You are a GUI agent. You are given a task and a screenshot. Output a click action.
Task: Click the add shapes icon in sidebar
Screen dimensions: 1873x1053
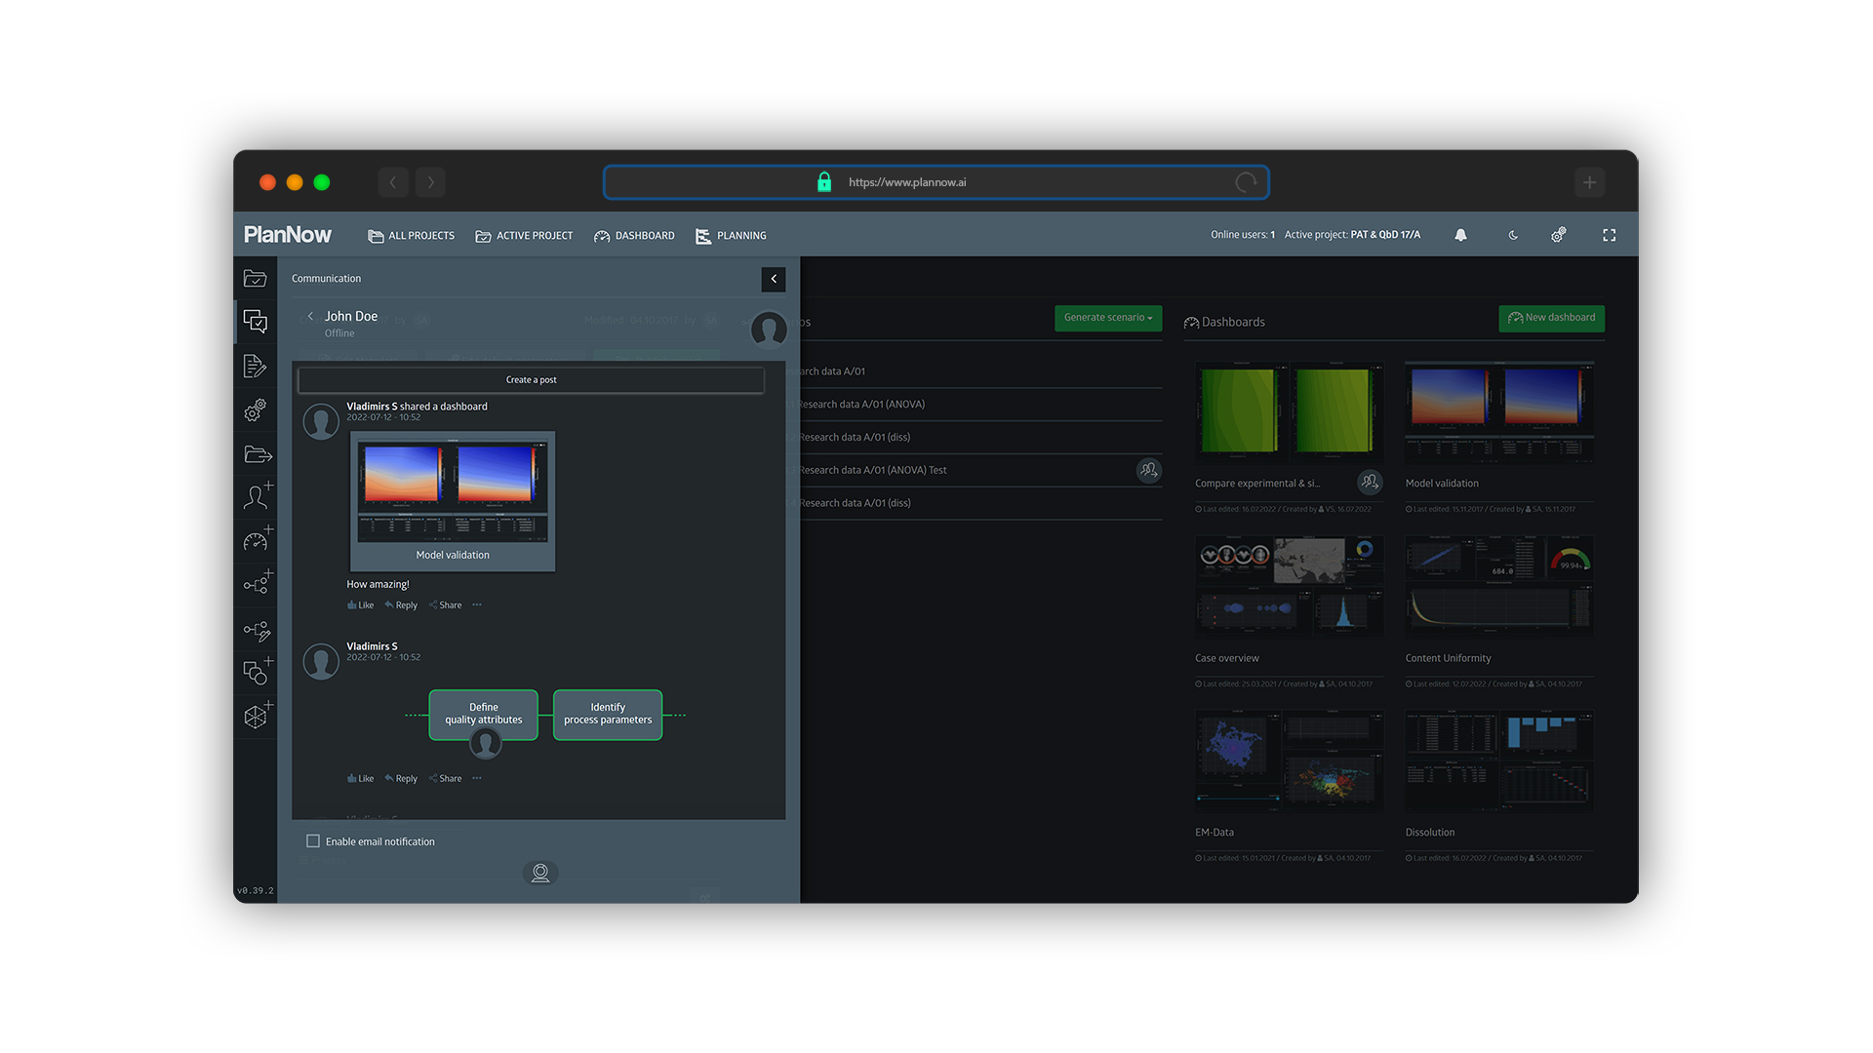258,671
